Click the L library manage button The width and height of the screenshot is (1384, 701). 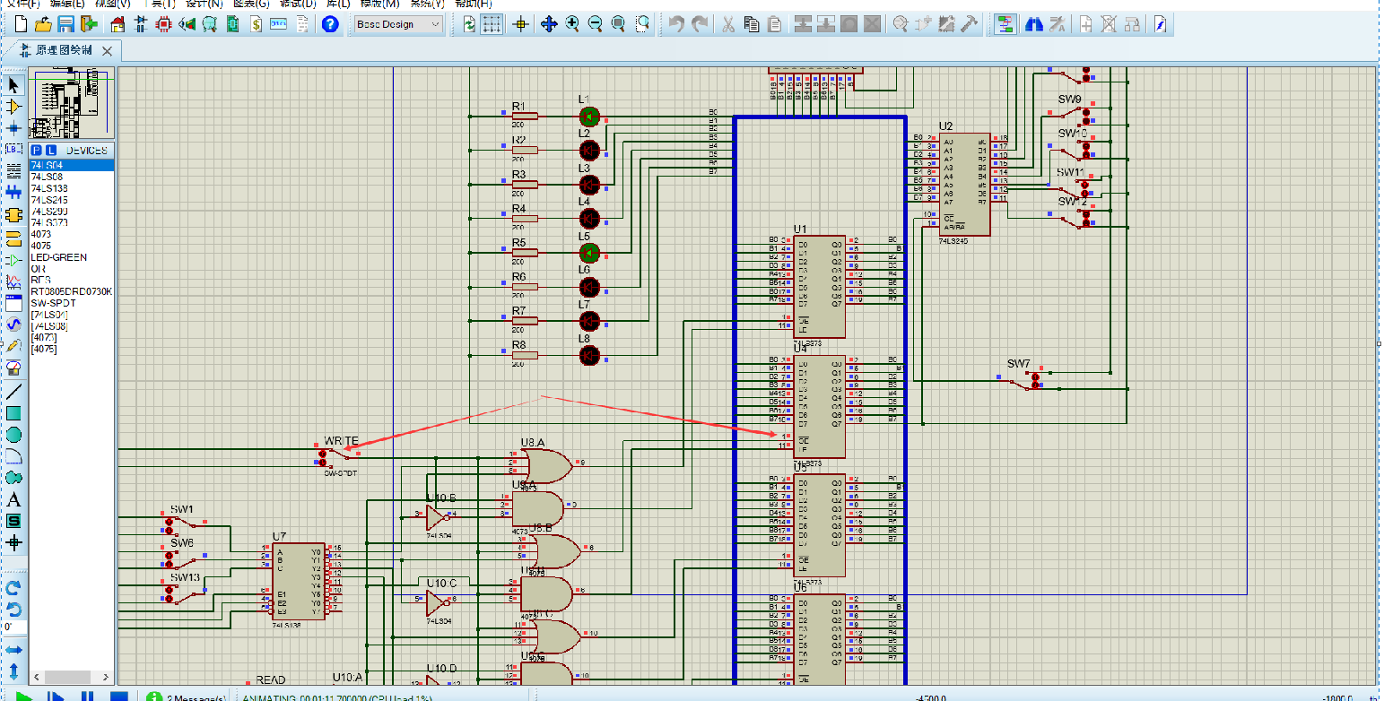51,150
